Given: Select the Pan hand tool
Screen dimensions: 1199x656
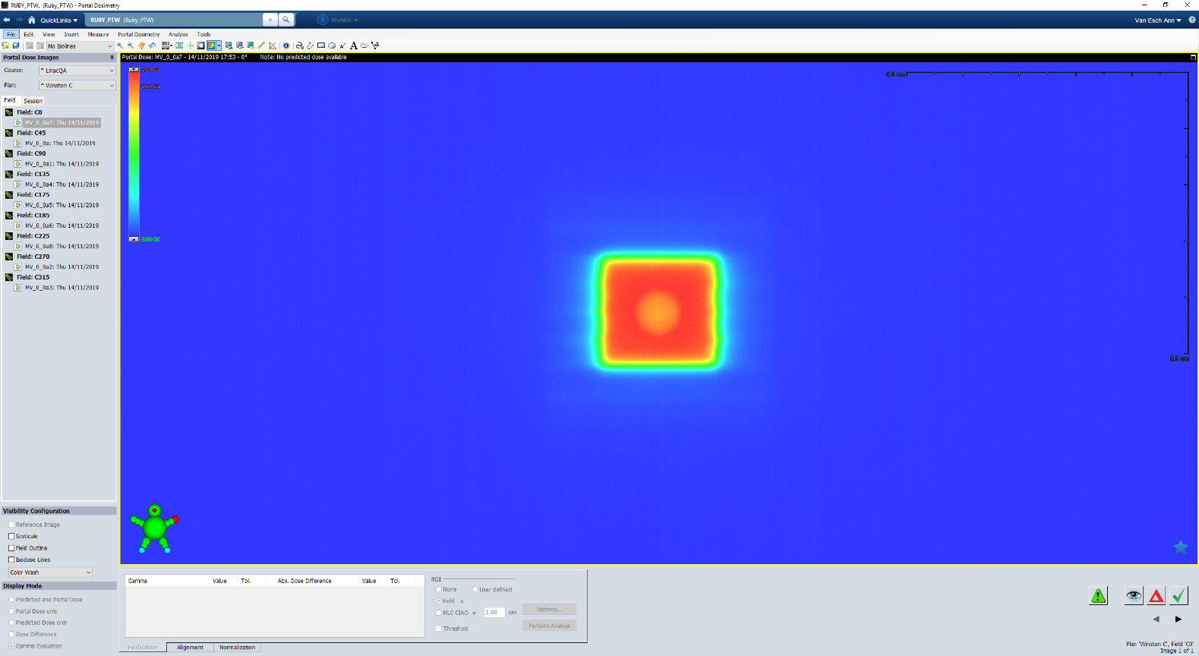Looking at the screenshot, I should click(141, 46).
